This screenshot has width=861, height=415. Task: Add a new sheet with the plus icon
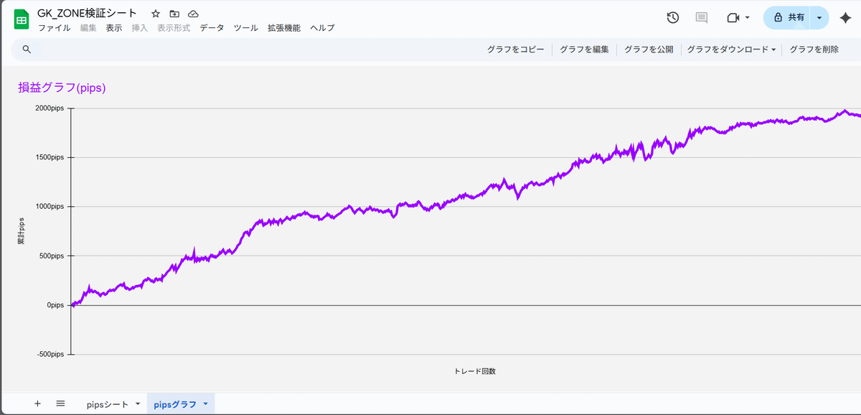coord(36,404)
